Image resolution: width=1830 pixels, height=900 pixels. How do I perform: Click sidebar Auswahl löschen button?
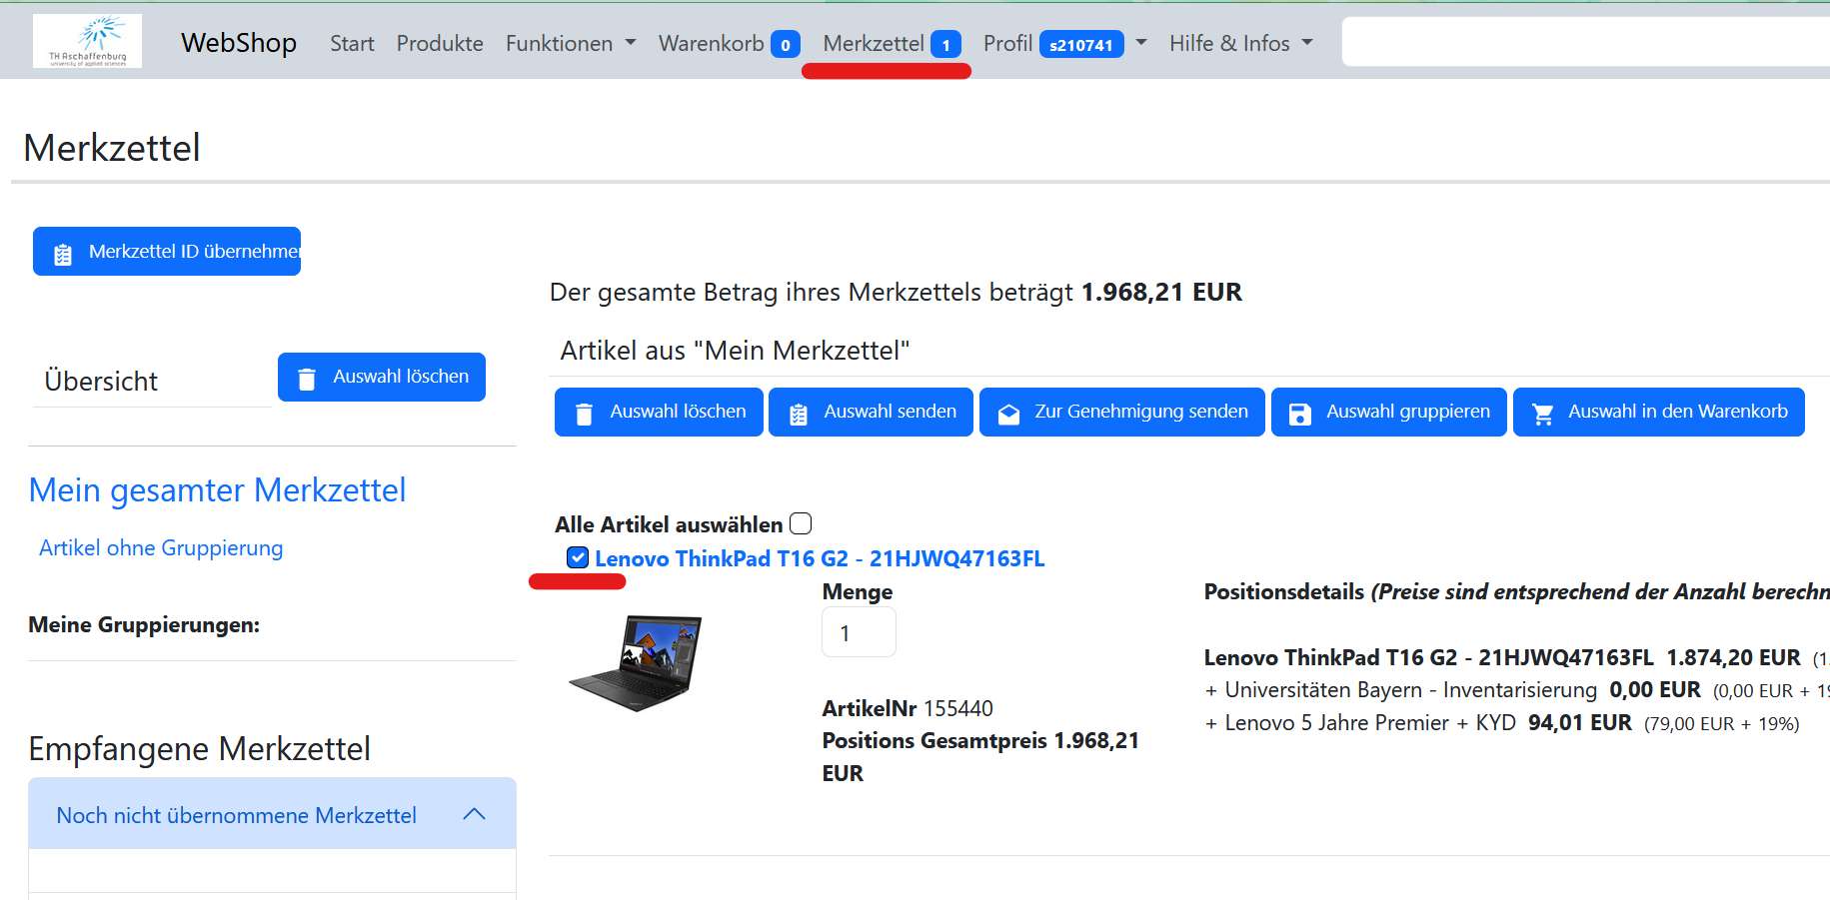click(x=382, y=377)
